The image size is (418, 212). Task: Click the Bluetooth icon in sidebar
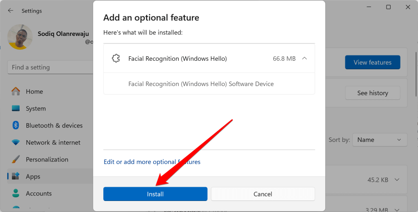coord(16,126)
